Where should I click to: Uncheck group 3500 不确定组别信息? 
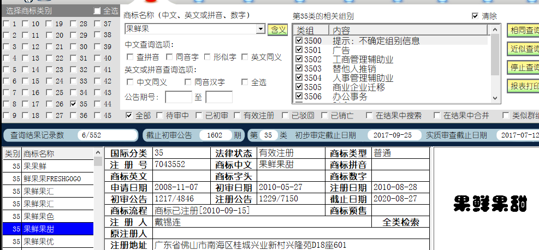299,40
